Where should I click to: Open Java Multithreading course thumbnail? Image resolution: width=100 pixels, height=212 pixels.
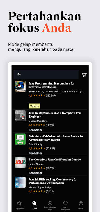coord(20,182)
